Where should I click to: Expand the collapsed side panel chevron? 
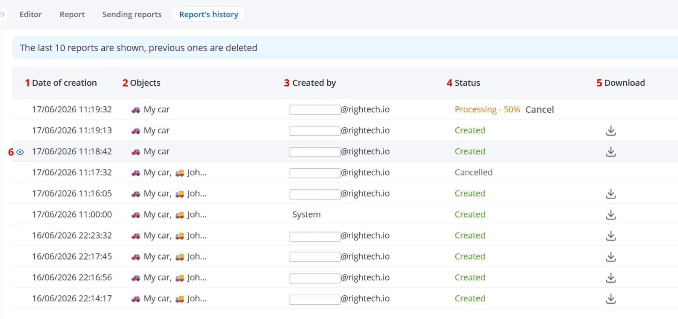pos(3,14)
